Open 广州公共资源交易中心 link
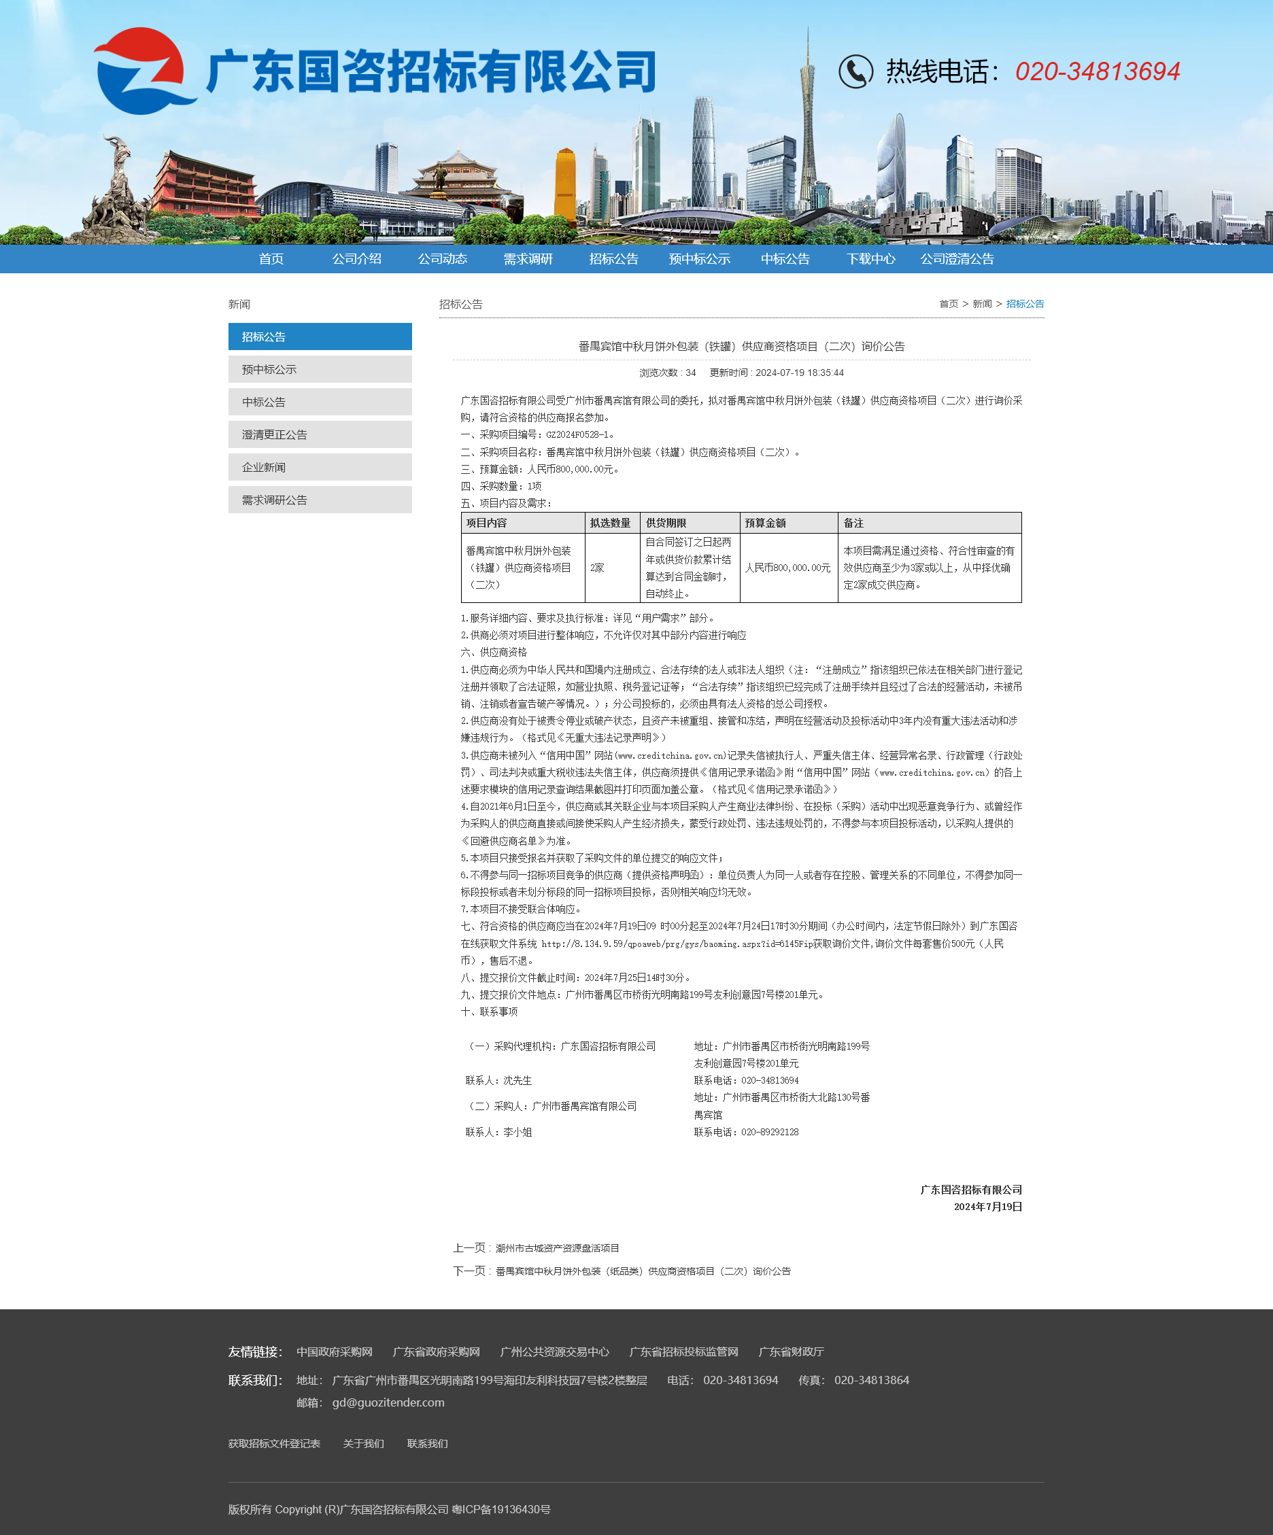This screenshot has width=1273, height=1535. [x=554, y=1352]
